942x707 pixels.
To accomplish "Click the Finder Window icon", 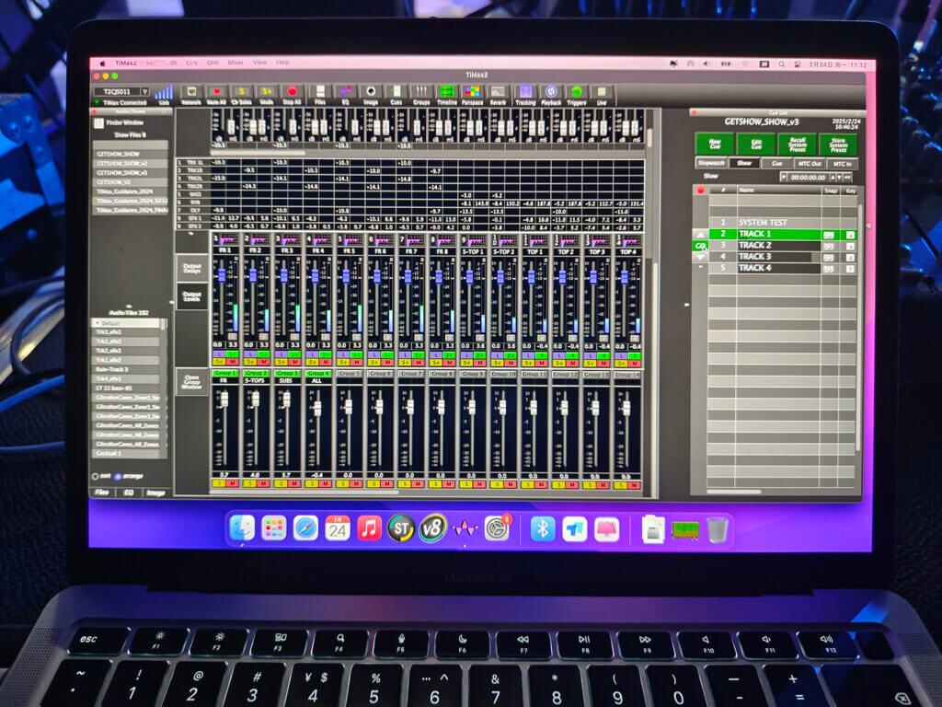I will (x=99, y=123).
